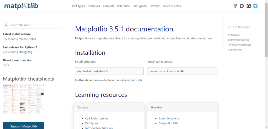This screenshot has width=268, height=129.
Task: Open the Installation Guide link
Action: 131,80
